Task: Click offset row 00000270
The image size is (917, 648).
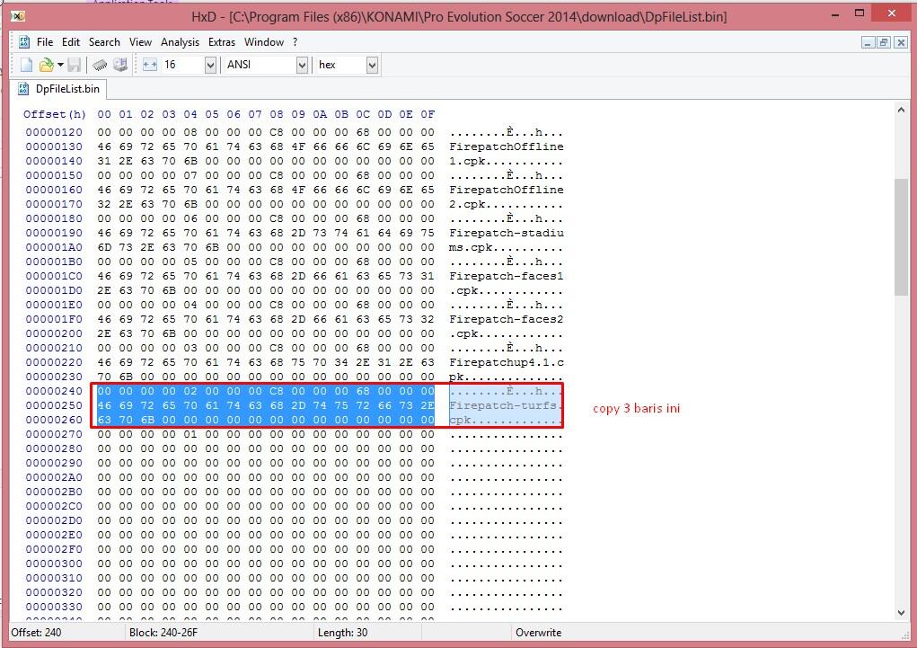Action: point(54,434)
